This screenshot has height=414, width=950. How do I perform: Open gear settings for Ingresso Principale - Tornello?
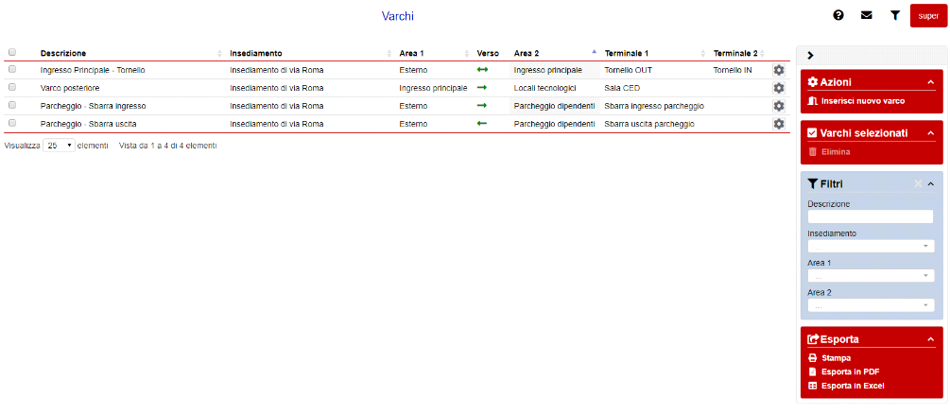(x=779, y=70)
